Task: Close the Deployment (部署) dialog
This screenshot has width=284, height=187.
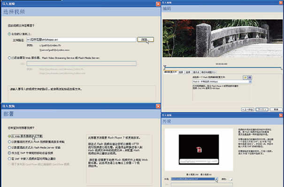Action: point(158,106)
